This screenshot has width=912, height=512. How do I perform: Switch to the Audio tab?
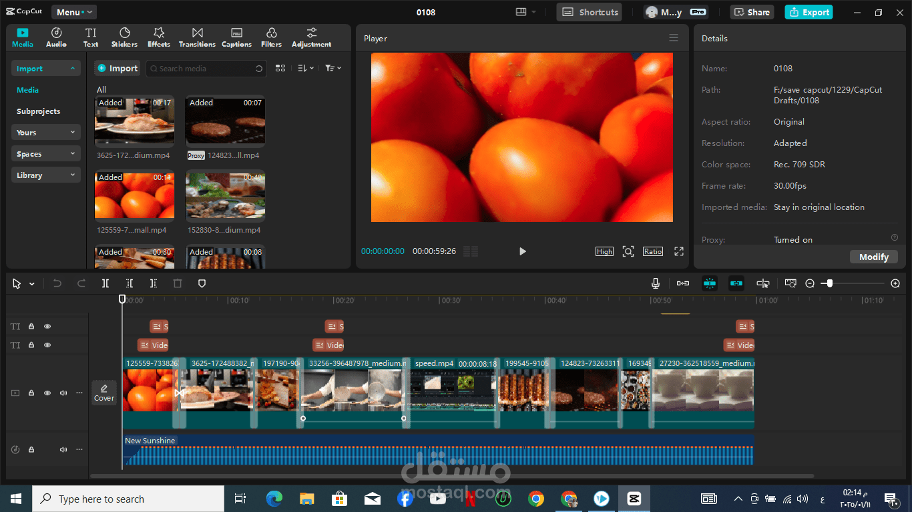[x=56, y=37]
